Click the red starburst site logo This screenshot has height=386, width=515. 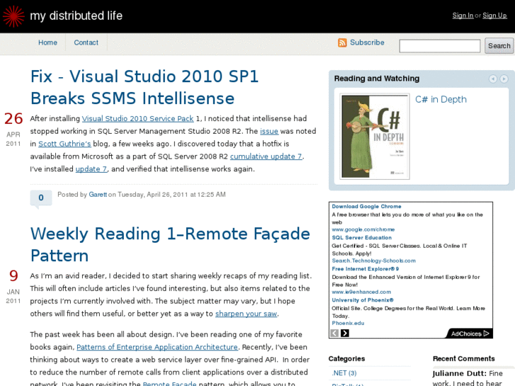[13, 16]
